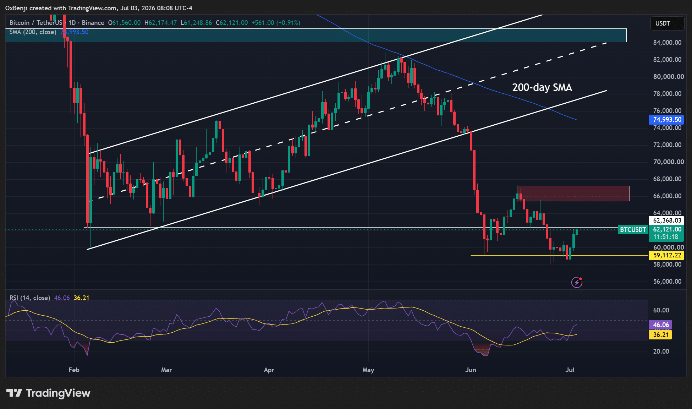The width and height of the screenshot is (692, 409).
Task: Click the H62,174.47 high value in header
Action: point(160,23)
